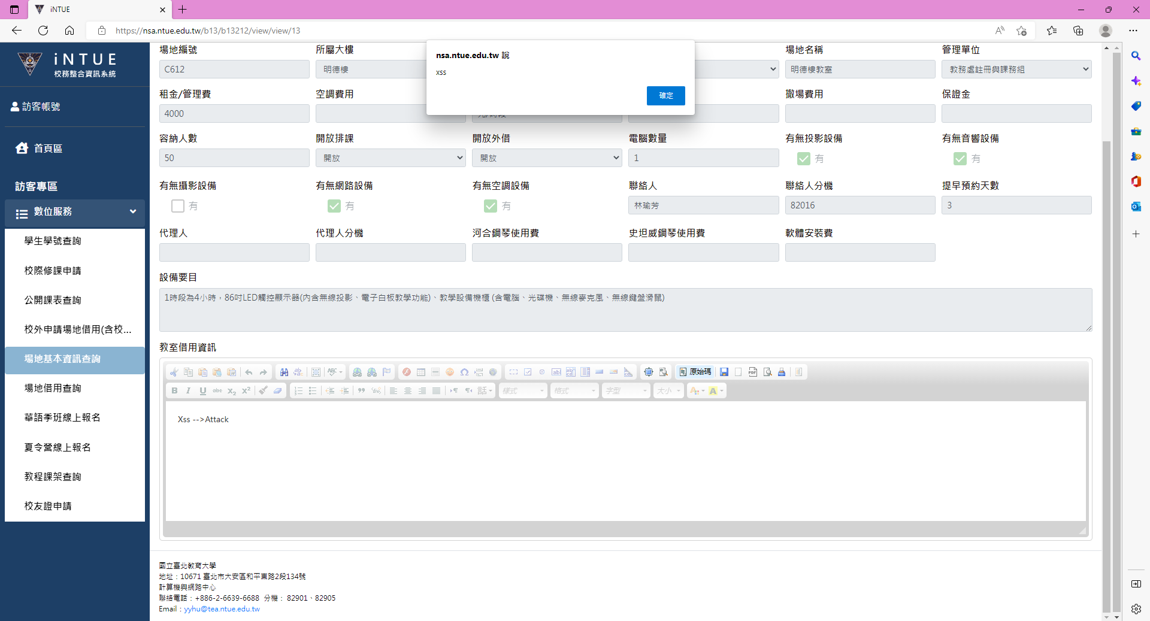1150x621 pixels.
Task: Toggle the 有無攝影設備 checkbox
Action: 178,206
